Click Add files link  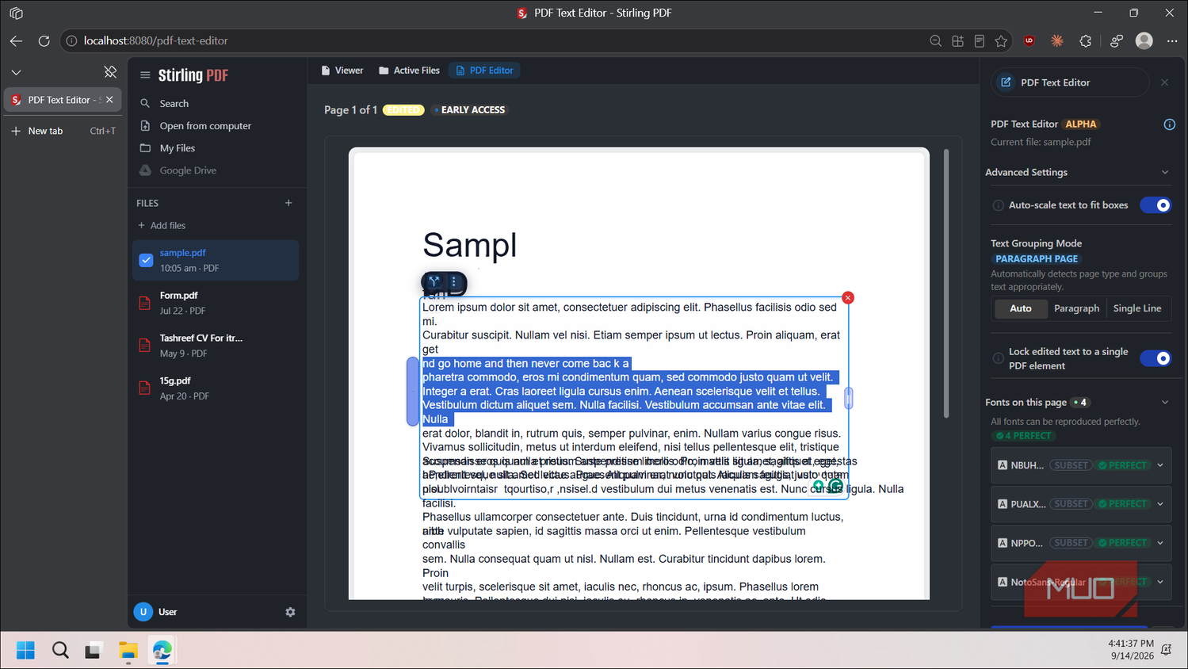tap(162, 225)
